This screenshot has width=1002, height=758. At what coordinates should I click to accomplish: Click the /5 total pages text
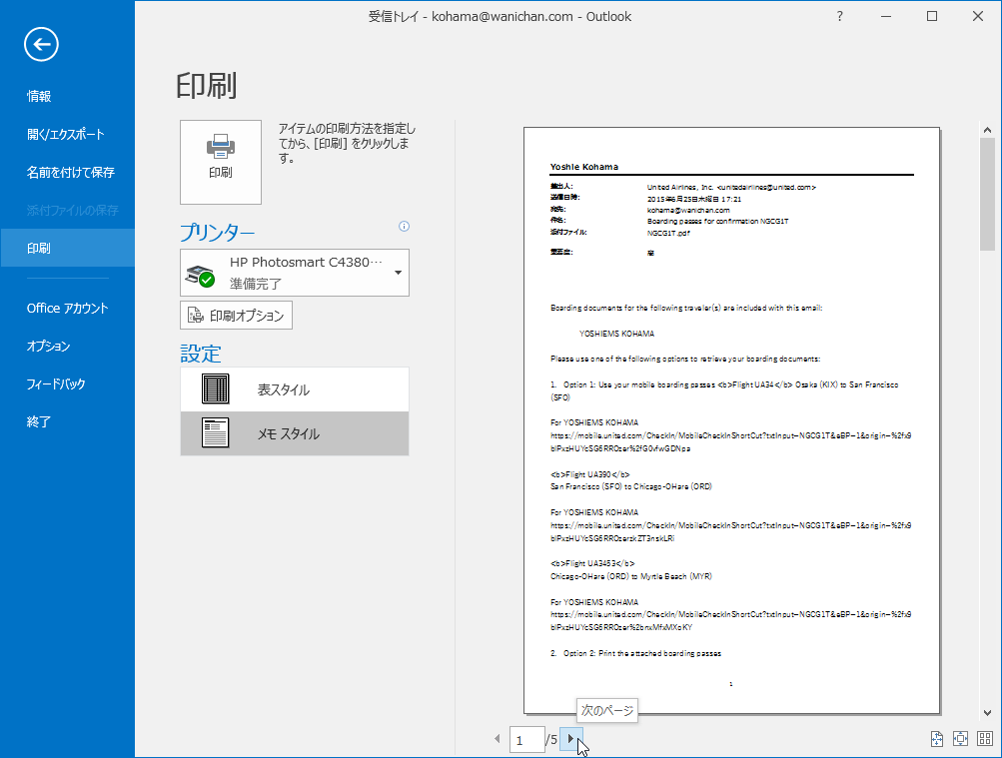tap(551, 740)
